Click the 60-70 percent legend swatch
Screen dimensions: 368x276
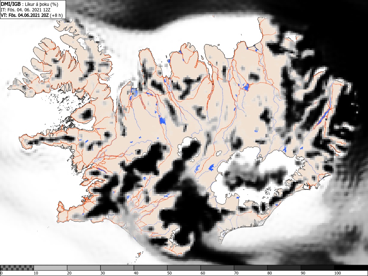pyautogui.click(x=217, y=268)
